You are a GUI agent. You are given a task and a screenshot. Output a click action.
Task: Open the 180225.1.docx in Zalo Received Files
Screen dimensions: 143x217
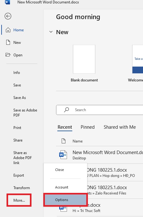(x=115, y=190)
